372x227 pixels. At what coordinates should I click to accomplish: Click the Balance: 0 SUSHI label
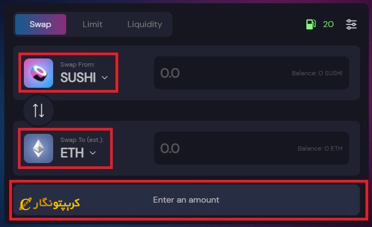[x=317, y=73]
